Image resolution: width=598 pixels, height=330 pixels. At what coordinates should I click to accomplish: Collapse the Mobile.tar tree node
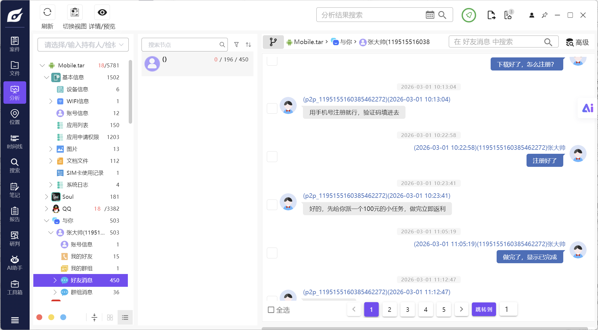tap(42, 65)
